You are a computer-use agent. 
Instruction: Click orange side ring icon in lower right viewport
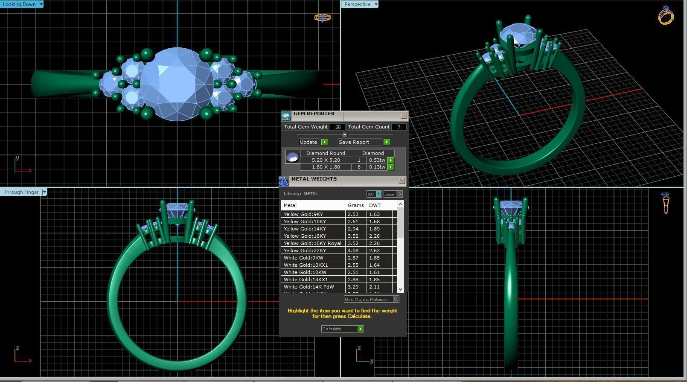click(x=666, y=203)
